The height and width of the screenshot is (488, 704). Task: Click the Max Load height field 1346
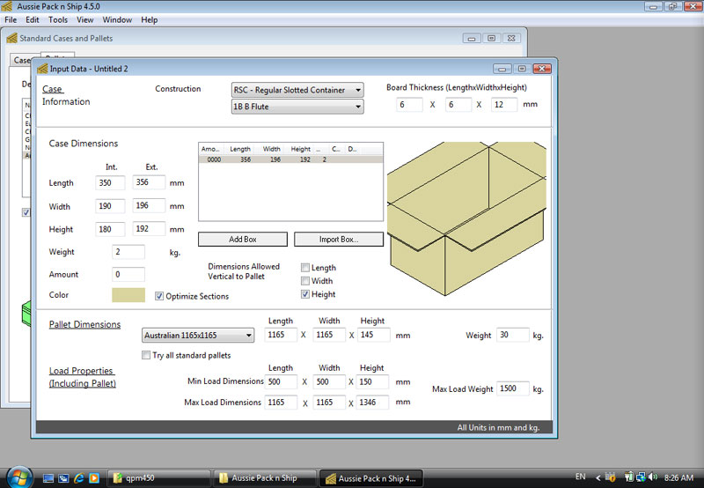[373, 403]
